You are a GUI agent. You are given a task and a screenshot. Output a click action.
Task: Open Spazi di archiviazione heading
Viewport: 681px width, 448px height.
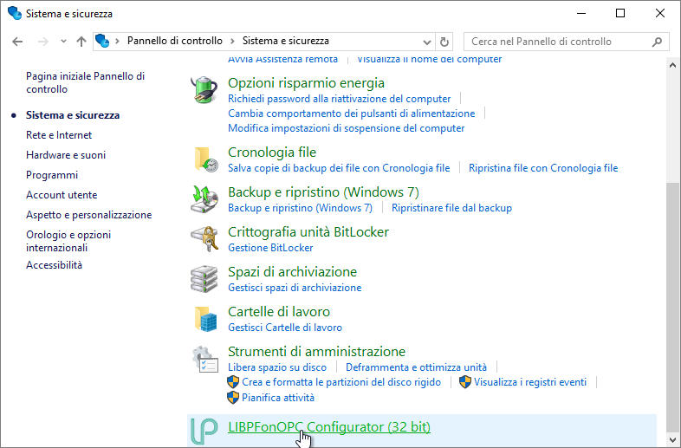coord(292,272)
